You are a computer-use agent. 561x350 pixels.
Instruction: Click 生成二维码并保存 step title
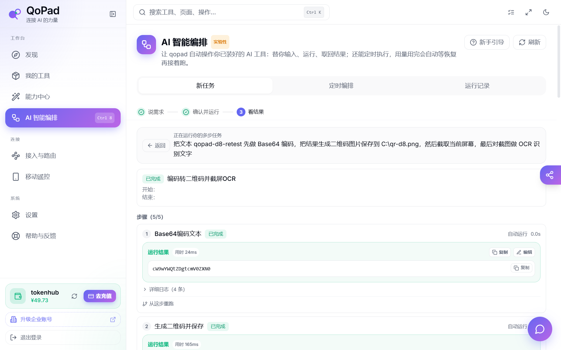click(x=179, y=326)
